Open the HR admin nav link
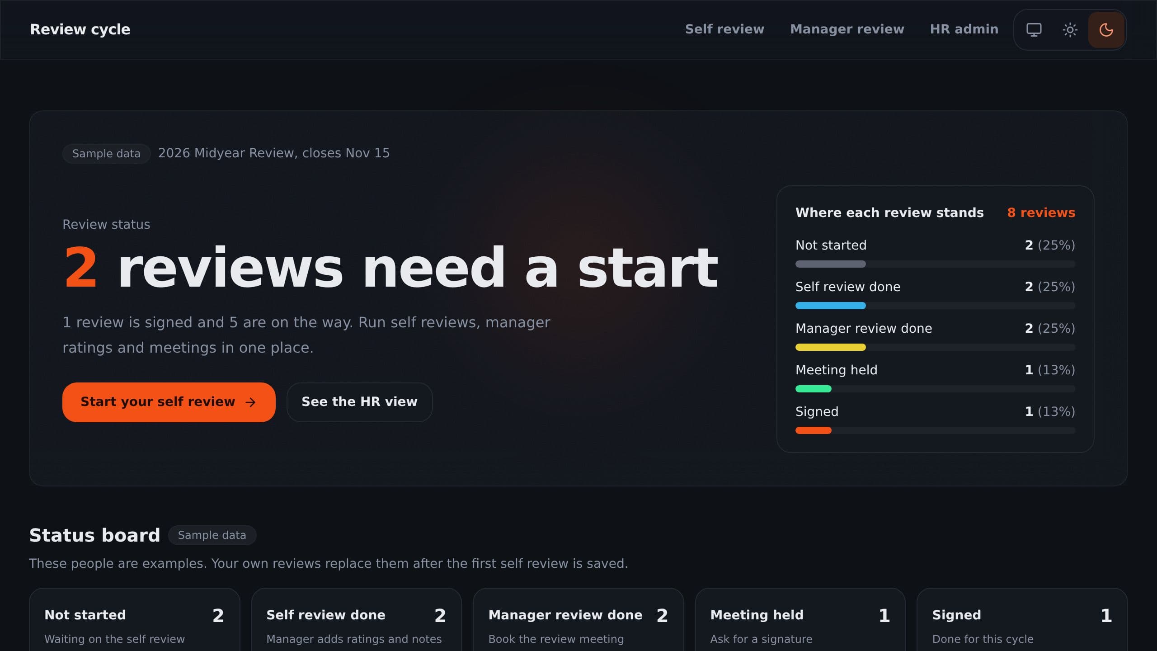Screen dimensions: 1157x651 [x=964, y=29]
